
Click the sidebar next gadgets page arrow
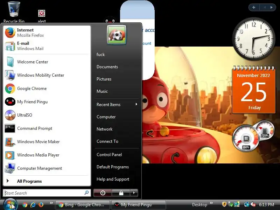pyautogui.click(x=272, y=7)
